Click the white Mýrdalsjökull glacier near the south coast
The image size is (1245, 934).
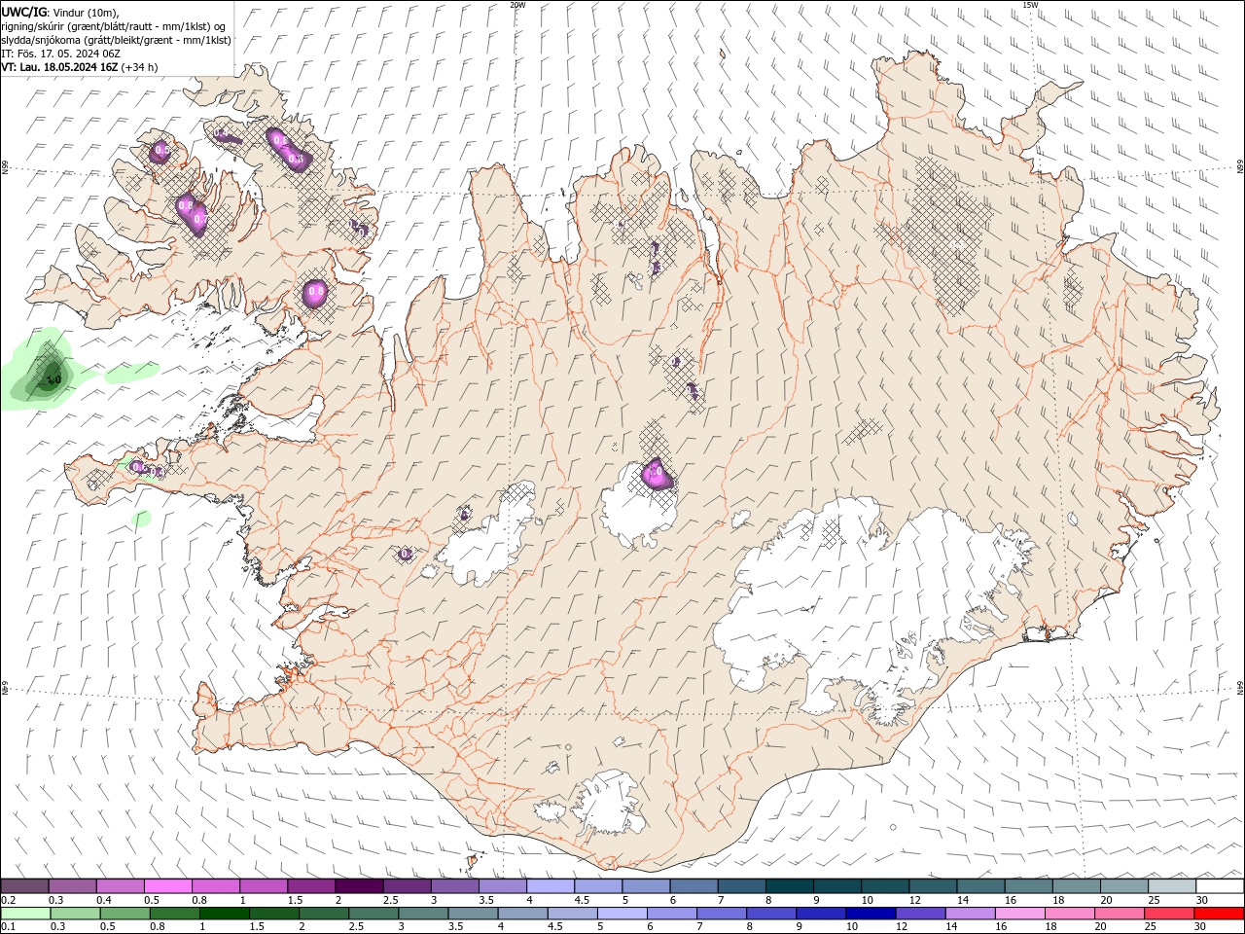coord(611,805)
